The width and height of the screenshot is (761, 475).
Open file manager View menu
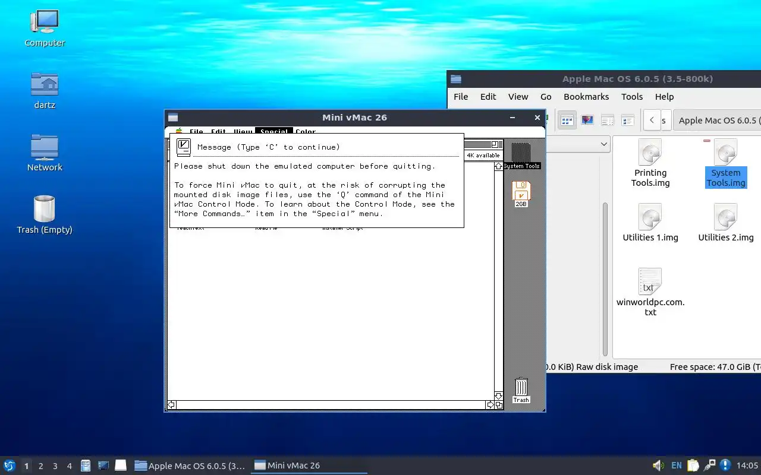tap(518, 97)
